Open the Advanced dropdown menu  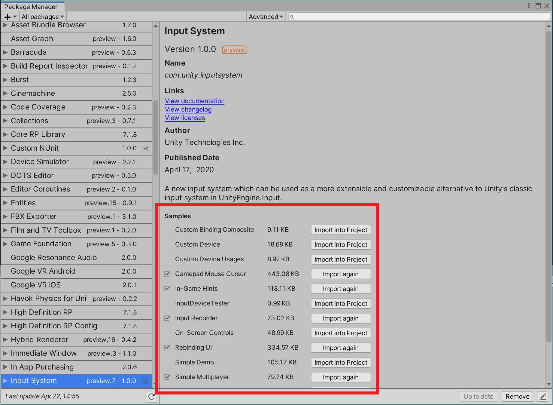266,17
